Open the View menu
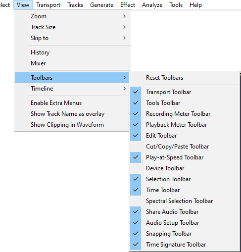The height and width of the screenshot is (252, 241). [23, 5]
